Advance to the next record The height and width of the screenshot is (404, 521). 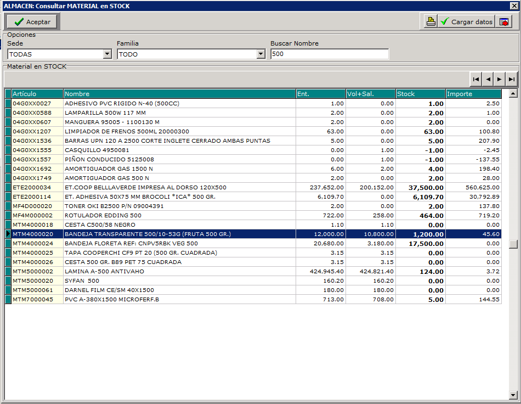pos(499,80)
